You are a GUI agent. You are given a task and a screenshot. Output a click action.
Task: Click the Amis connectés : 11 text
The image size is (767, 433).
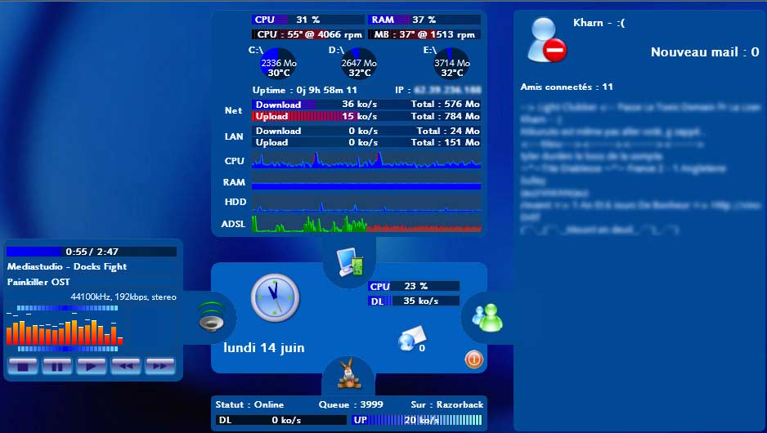(x=567, y=87)
